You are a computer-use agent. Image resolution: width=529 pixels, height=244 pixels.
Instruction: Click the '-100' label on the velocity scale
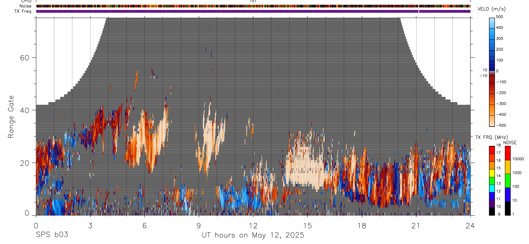pos(502,82)
